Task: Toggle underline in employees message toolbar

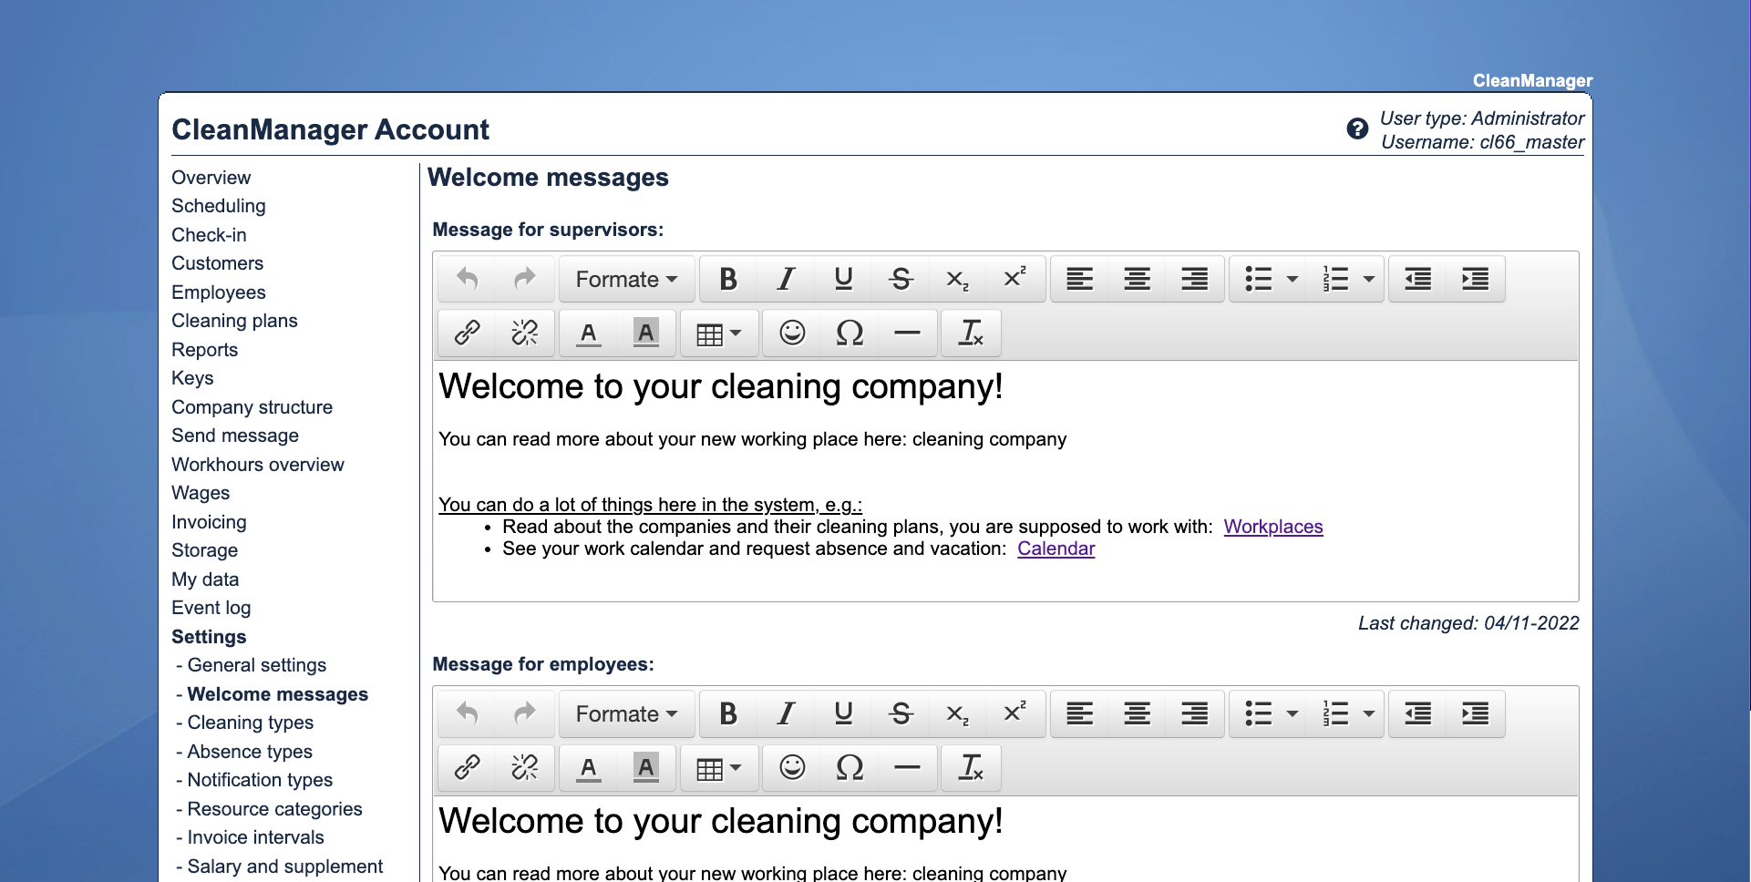Action: coord(843,713)
